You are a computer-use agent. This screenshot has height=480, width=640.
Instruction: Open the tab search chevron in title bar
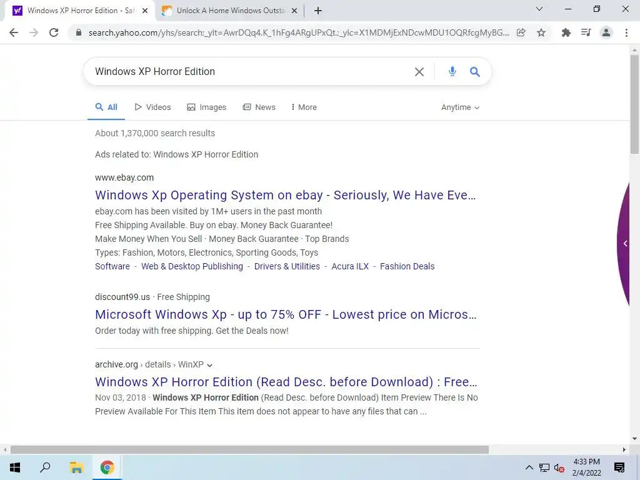click(x=539, y=9)
